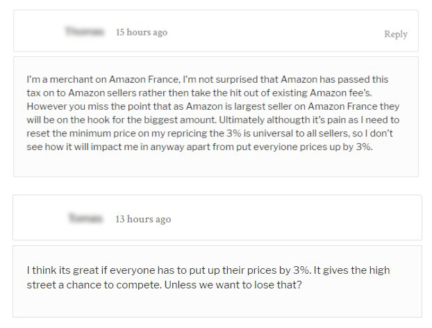432x328 pixels.
Task: Click 'Amazon has passed this' in the first line
Action: click(335, 79)
